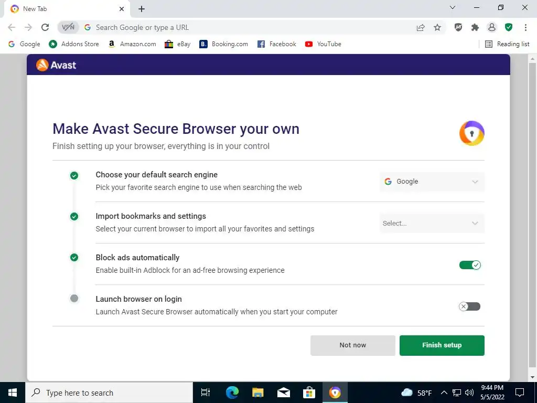Enable the Launch browser on login toggle
Viewport: 537px width, 403px height.
(x=469, y=306)
